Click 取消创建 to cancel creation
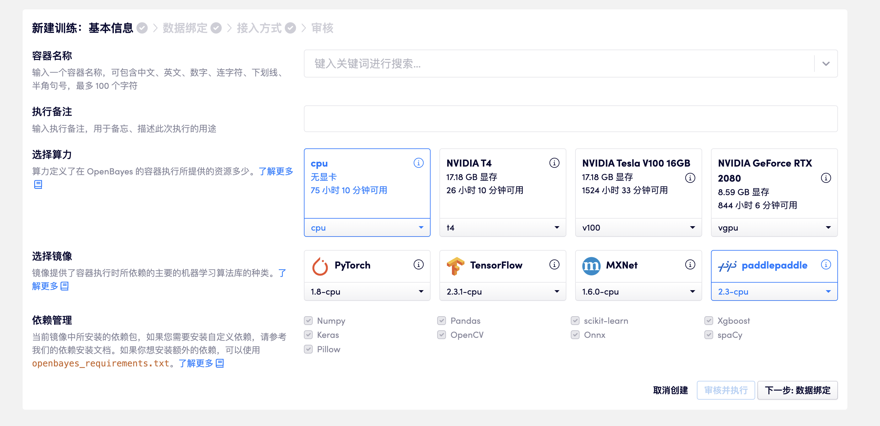 pyautogui.click(x=670, y=390)
